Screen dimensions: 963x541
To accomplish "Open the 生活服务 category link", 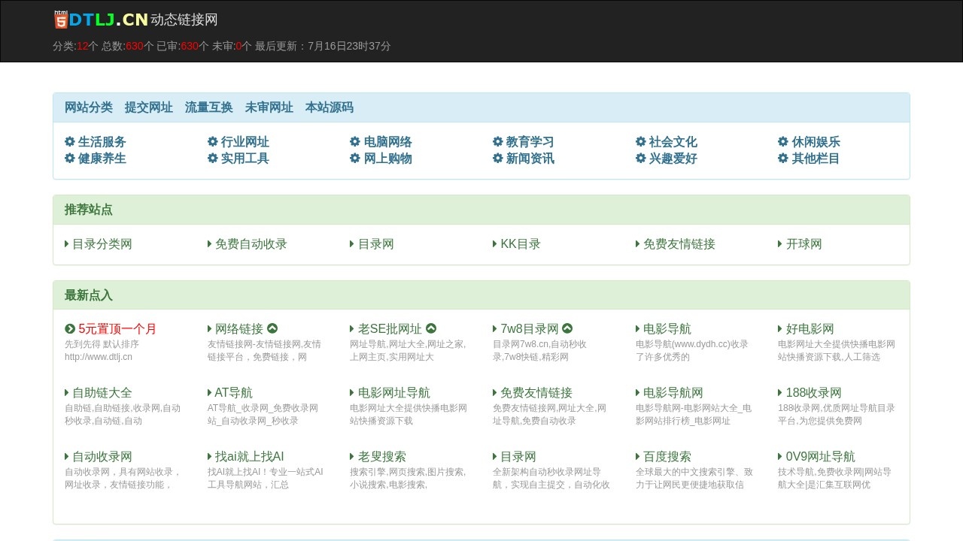I will click(x=102, y=141).
